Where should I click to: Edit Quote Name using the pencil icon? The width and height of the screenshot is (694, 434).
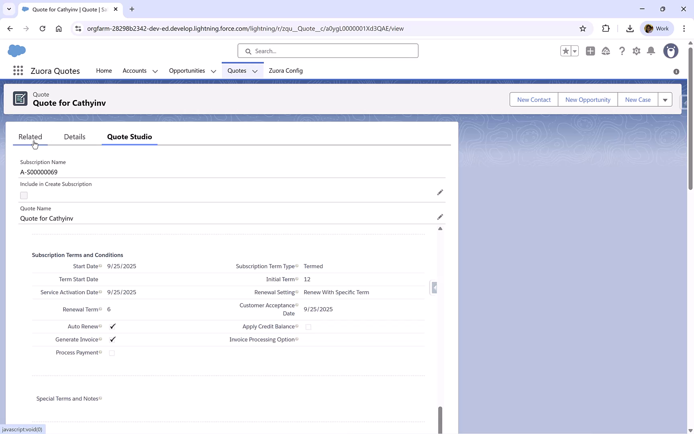440,217
